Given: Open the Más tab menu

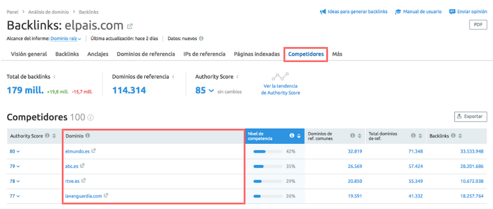Looking at the screenshot, I should point(337,54).
